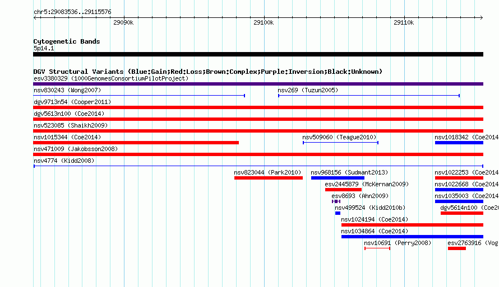Click the nsv523085 red loss bar

click(x=258, y=131)
